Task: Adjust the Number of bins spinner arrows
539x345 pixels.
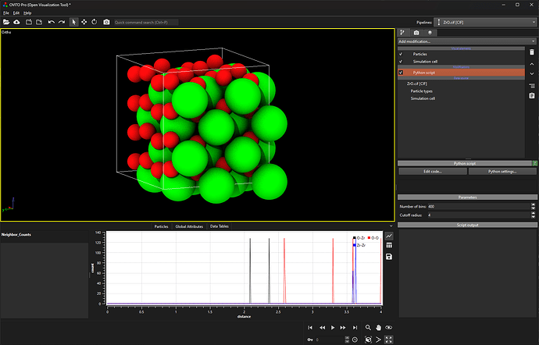Action: [x=534, y=207]
